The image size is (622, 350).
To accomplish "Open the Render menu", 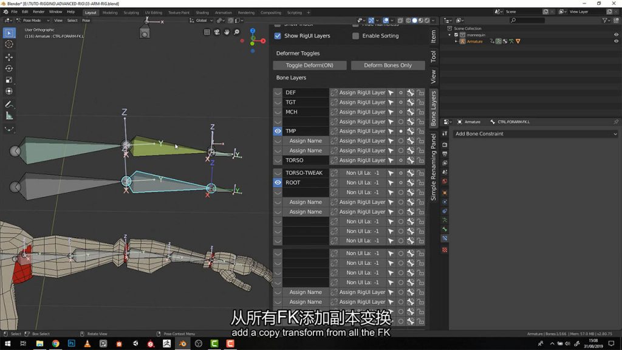I will pyautogui.click(x=38, y=12).
